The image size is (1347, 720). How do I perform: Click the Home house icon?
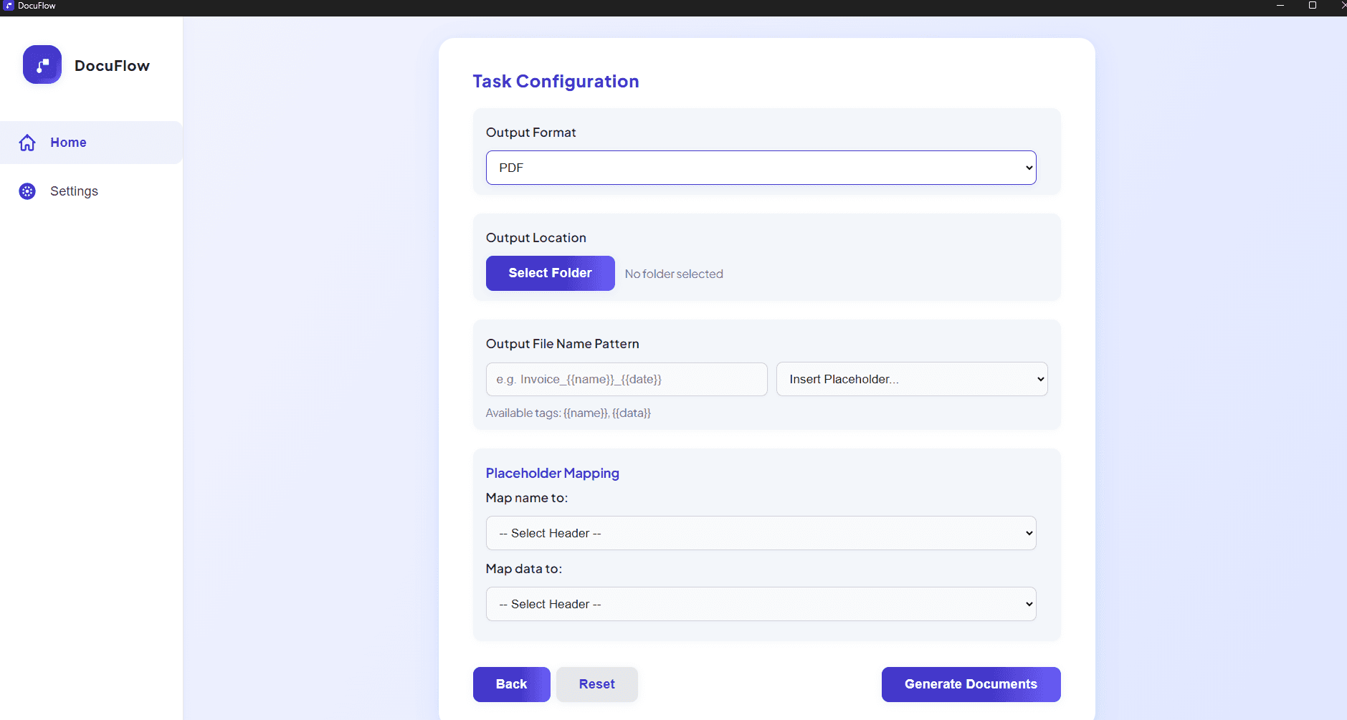click(27, 143)
